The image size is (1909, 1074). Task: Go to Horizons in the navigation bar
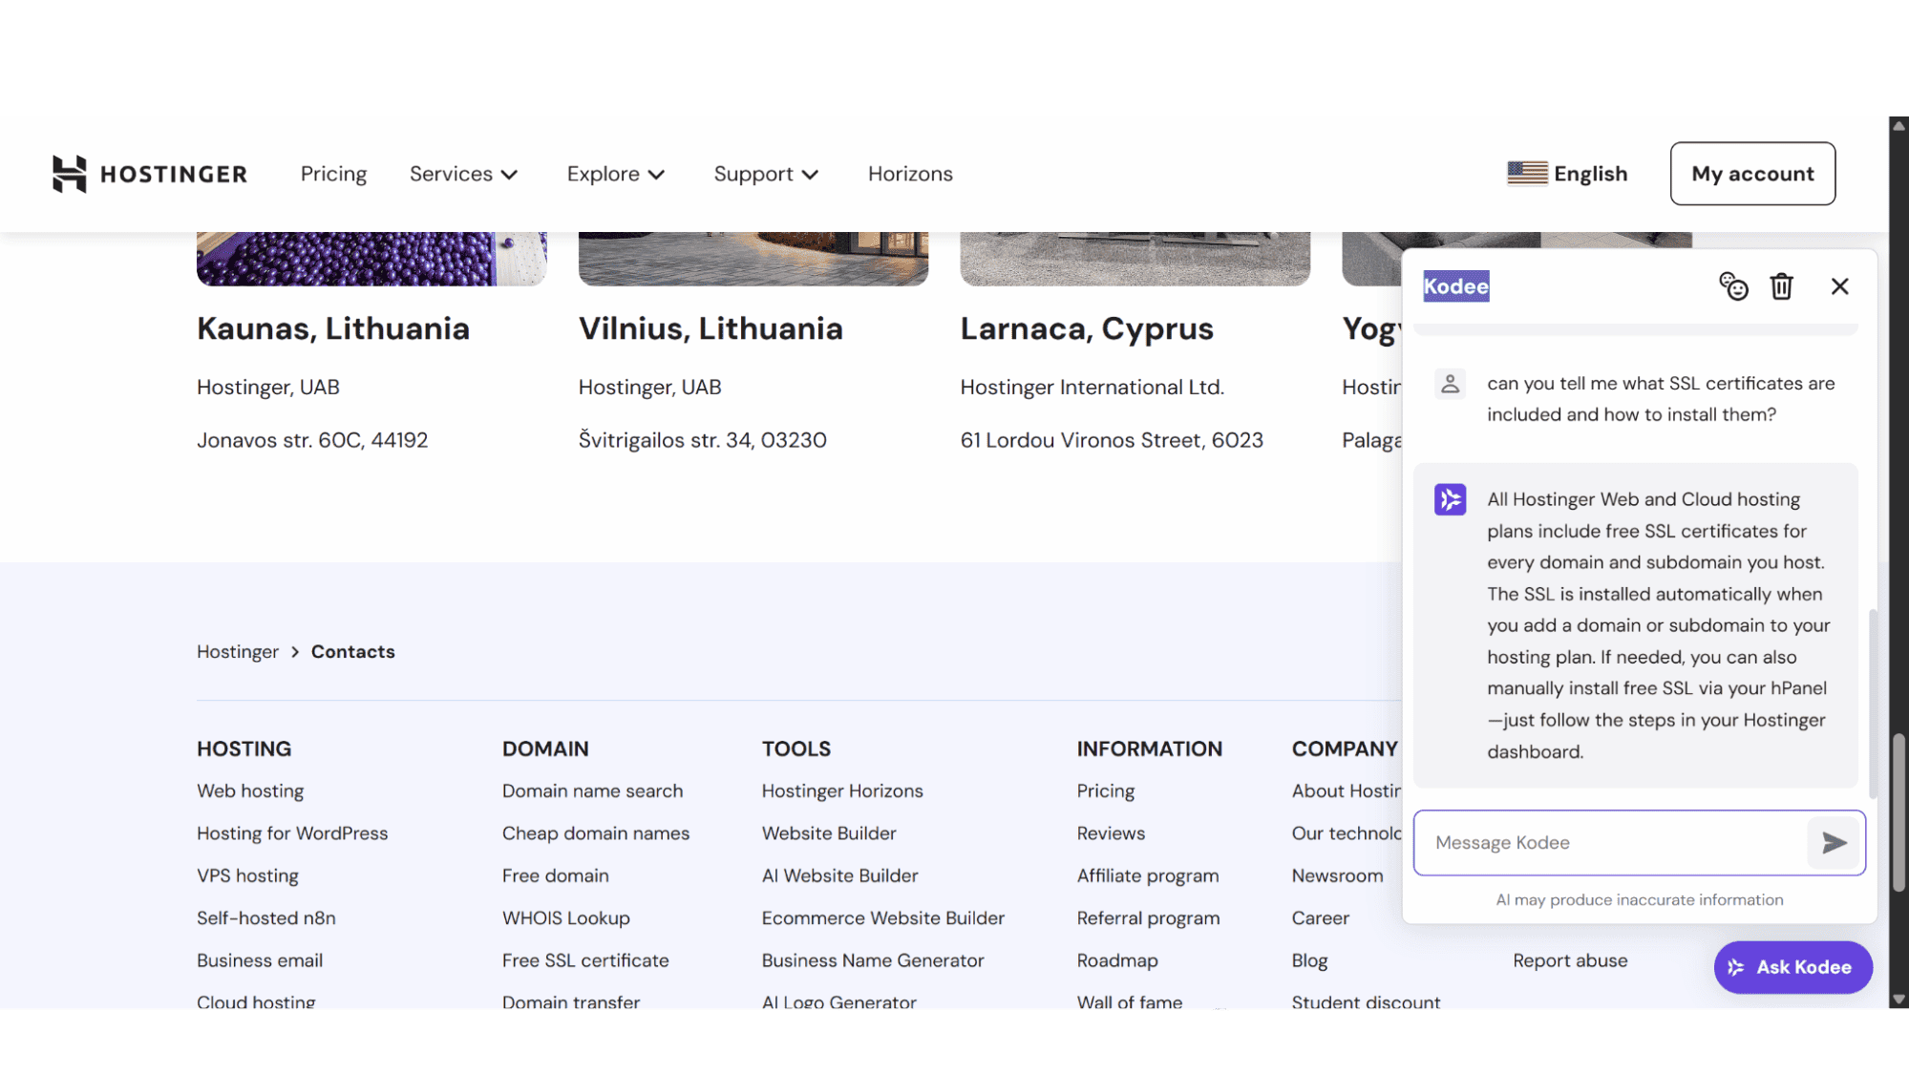[910, 174]
